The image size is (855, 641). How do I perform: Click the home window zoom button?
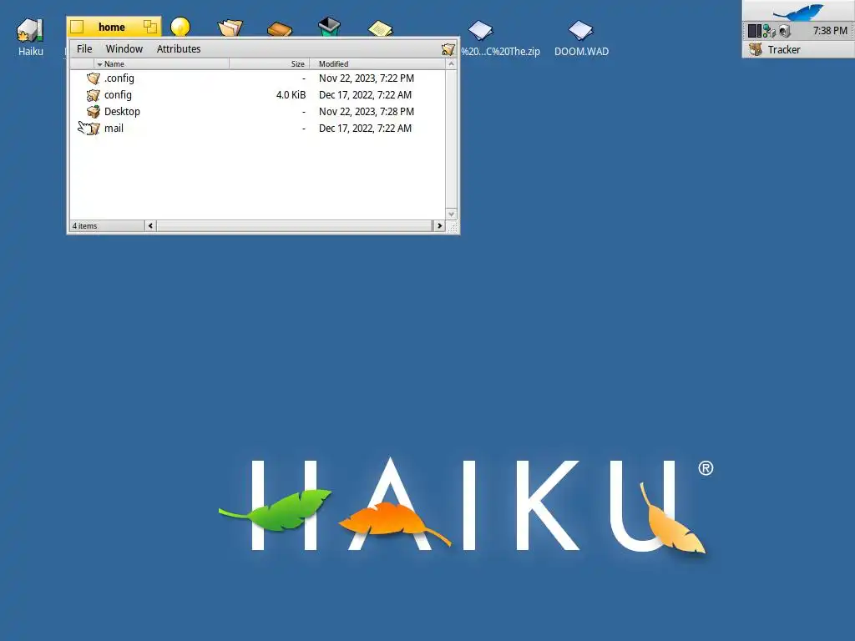[150, 26]
